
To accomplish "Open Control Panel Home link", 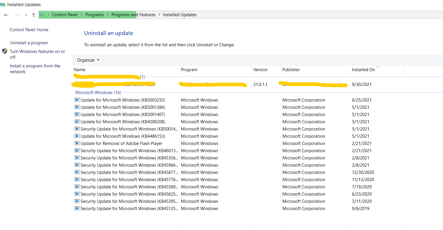I will [x=29, y=30].
